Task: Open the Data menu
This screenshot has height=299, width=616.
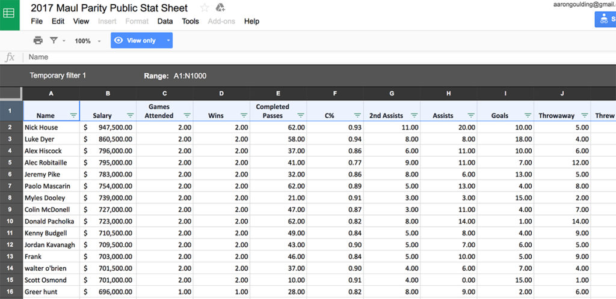Action: click(165, 21)
